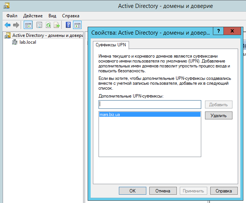
Task: Click in the additional UPN suffix field
Action: click(150, 104)
